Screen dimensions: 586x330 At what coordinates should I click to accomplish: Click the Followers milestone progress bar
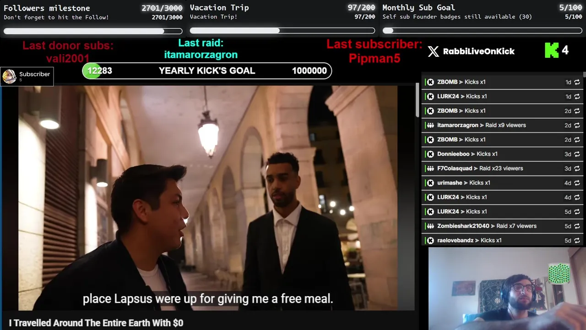pyautogui.click(x=93, y=31)
